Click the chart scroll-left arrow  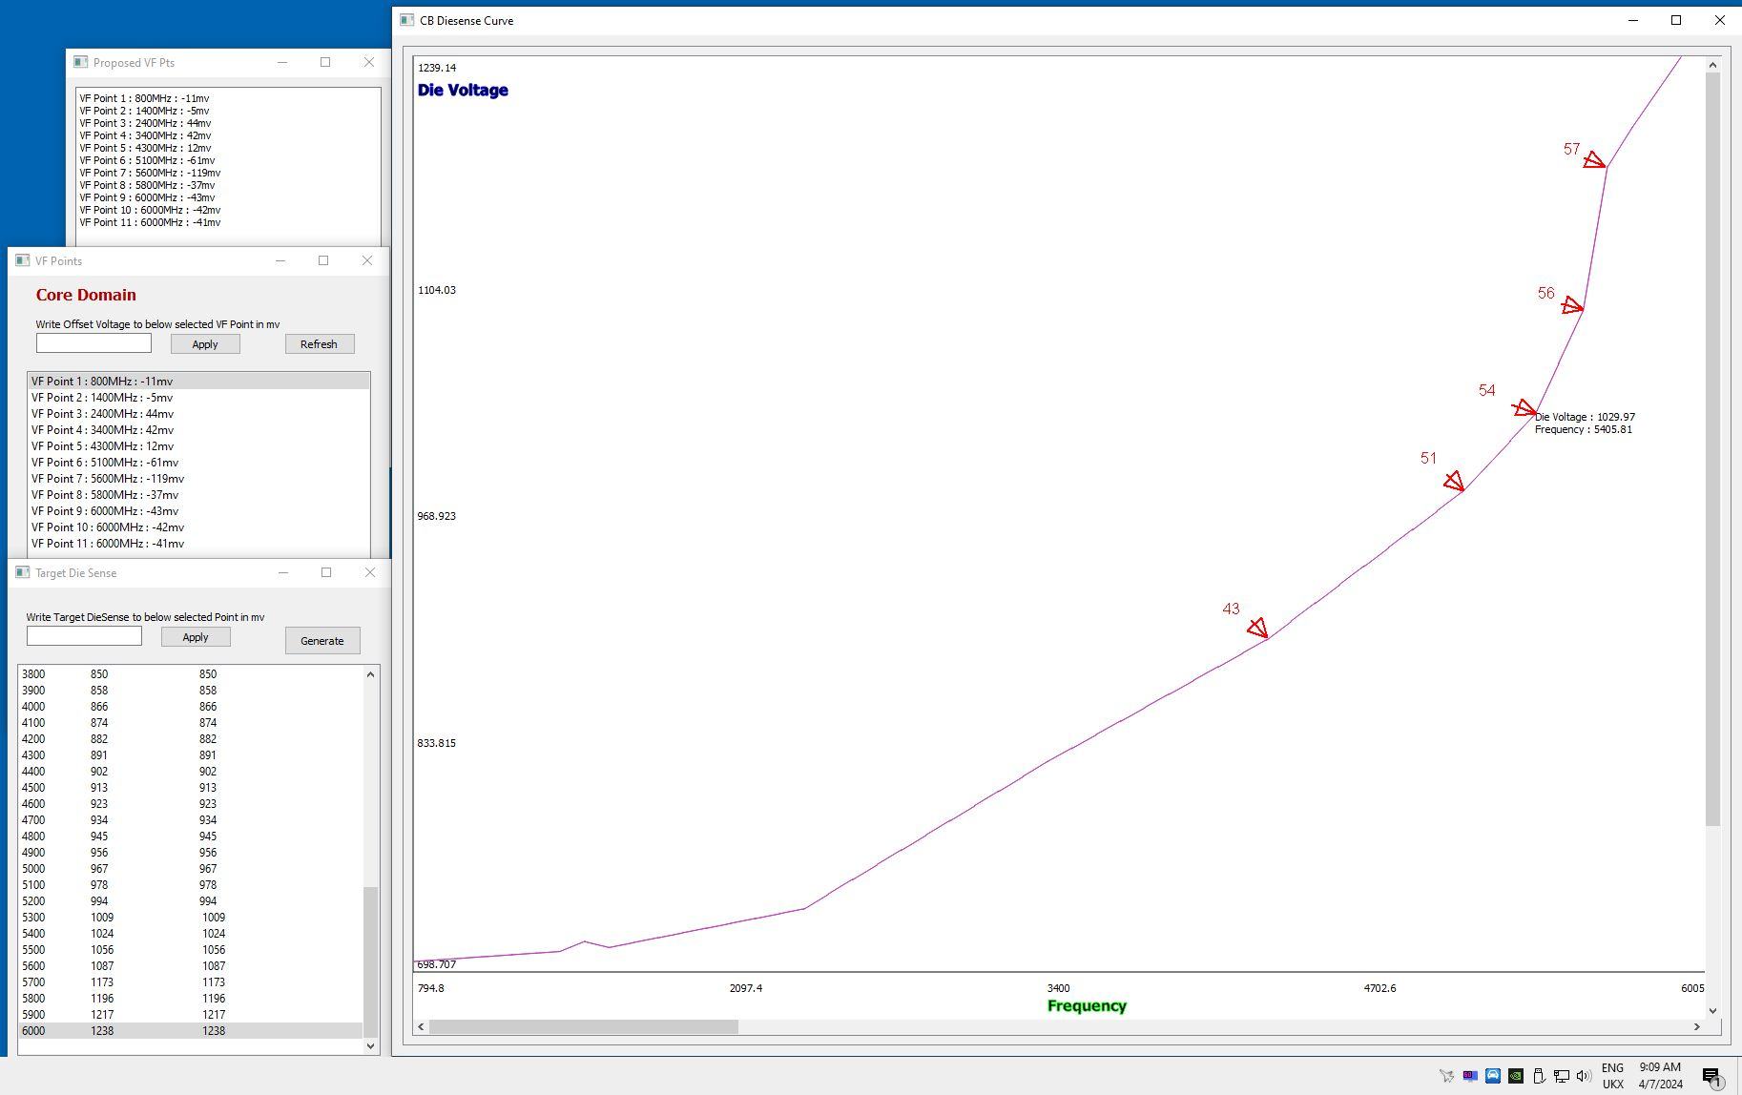pos(421,1026)
